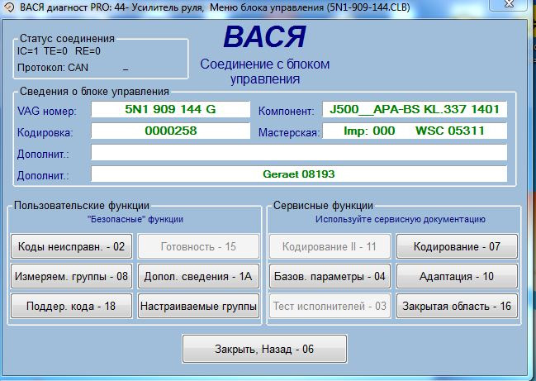
Task: Click the VAG number field '5N1 909 144 G'
Action: click(171, 109)
